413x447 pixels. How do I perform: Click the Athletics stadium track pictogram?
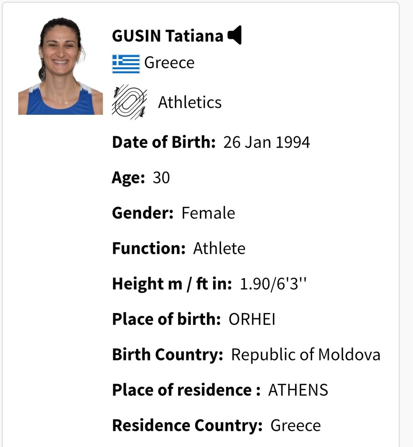click(x=129, y=102)
